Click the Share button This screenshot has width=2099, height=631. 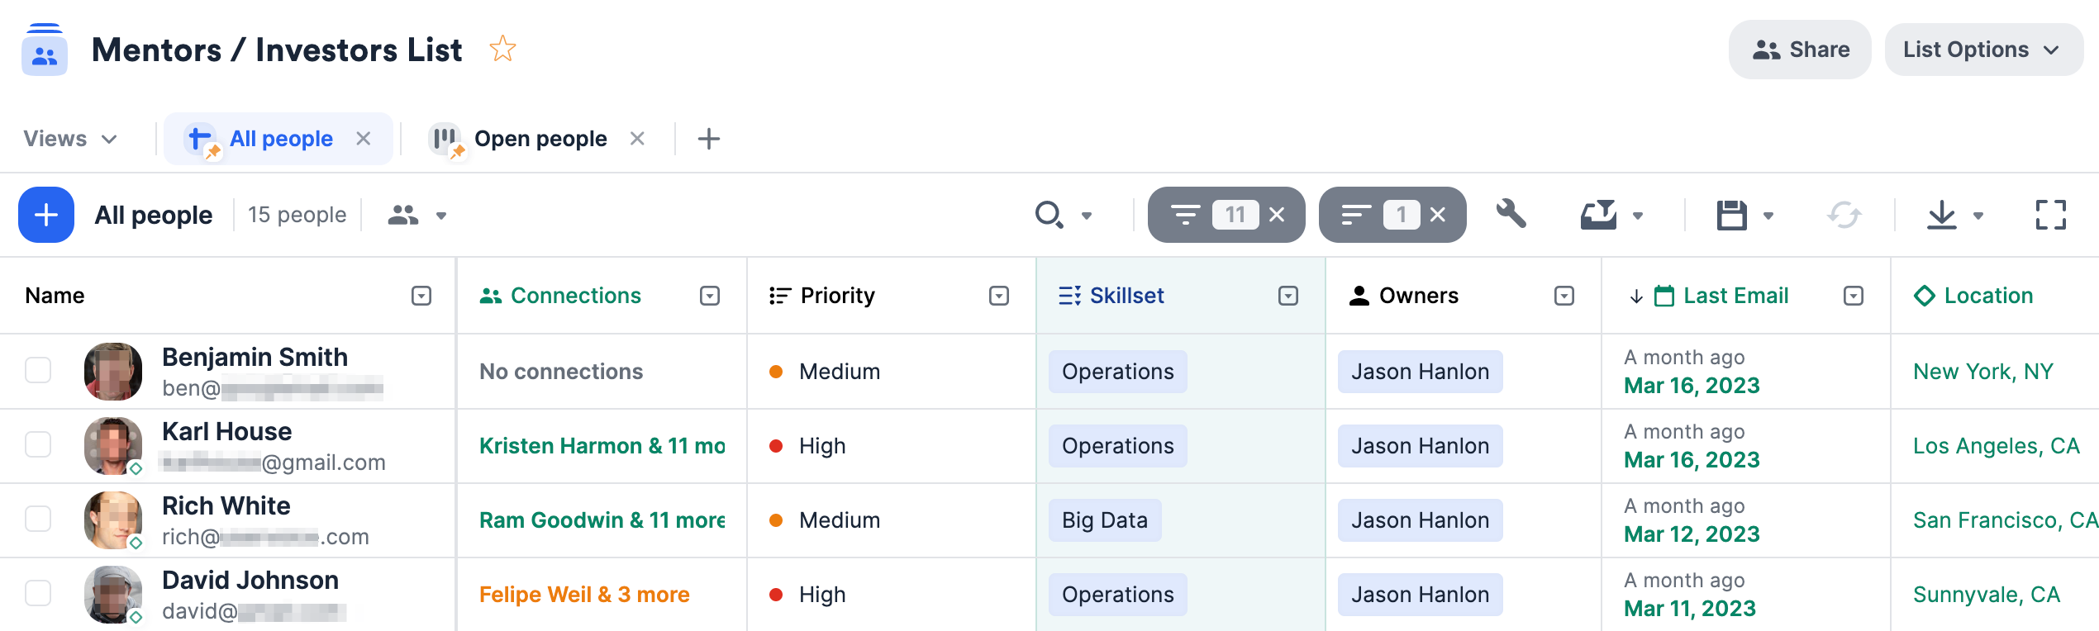(x=1800, y=50)
